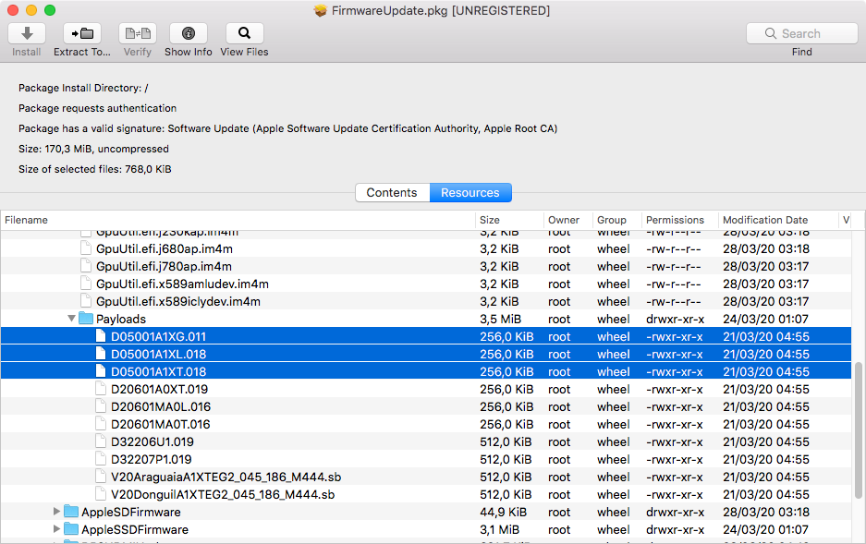Select file name D32207P1.019
Image resolution: width=866 pixels, height=544 pixels.
[x=152, y=460]
